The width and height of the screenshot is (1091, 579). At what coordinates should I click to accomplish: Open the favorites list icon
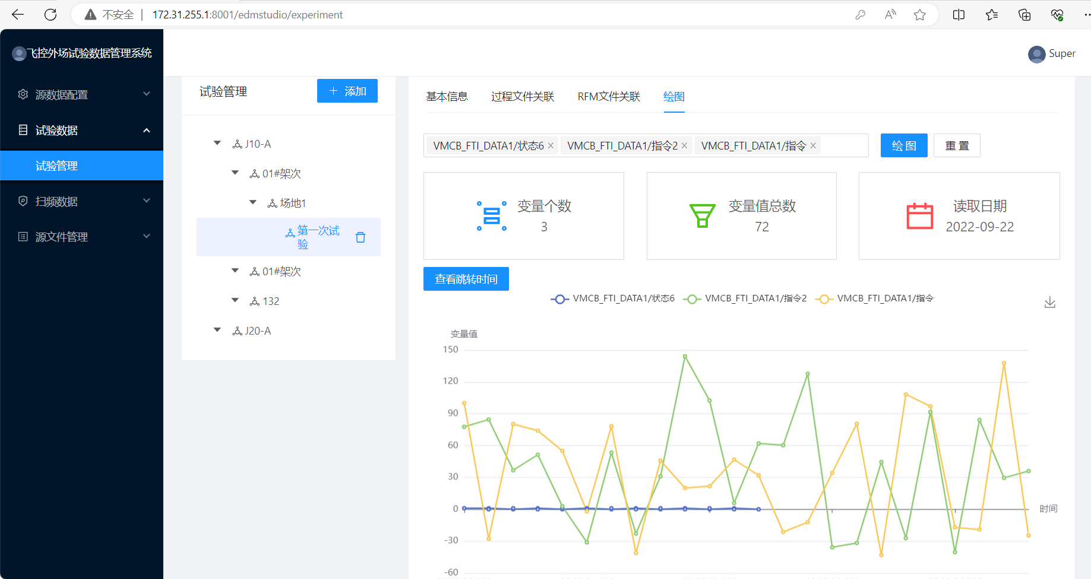pyautogui.click(x=991, y=15)
